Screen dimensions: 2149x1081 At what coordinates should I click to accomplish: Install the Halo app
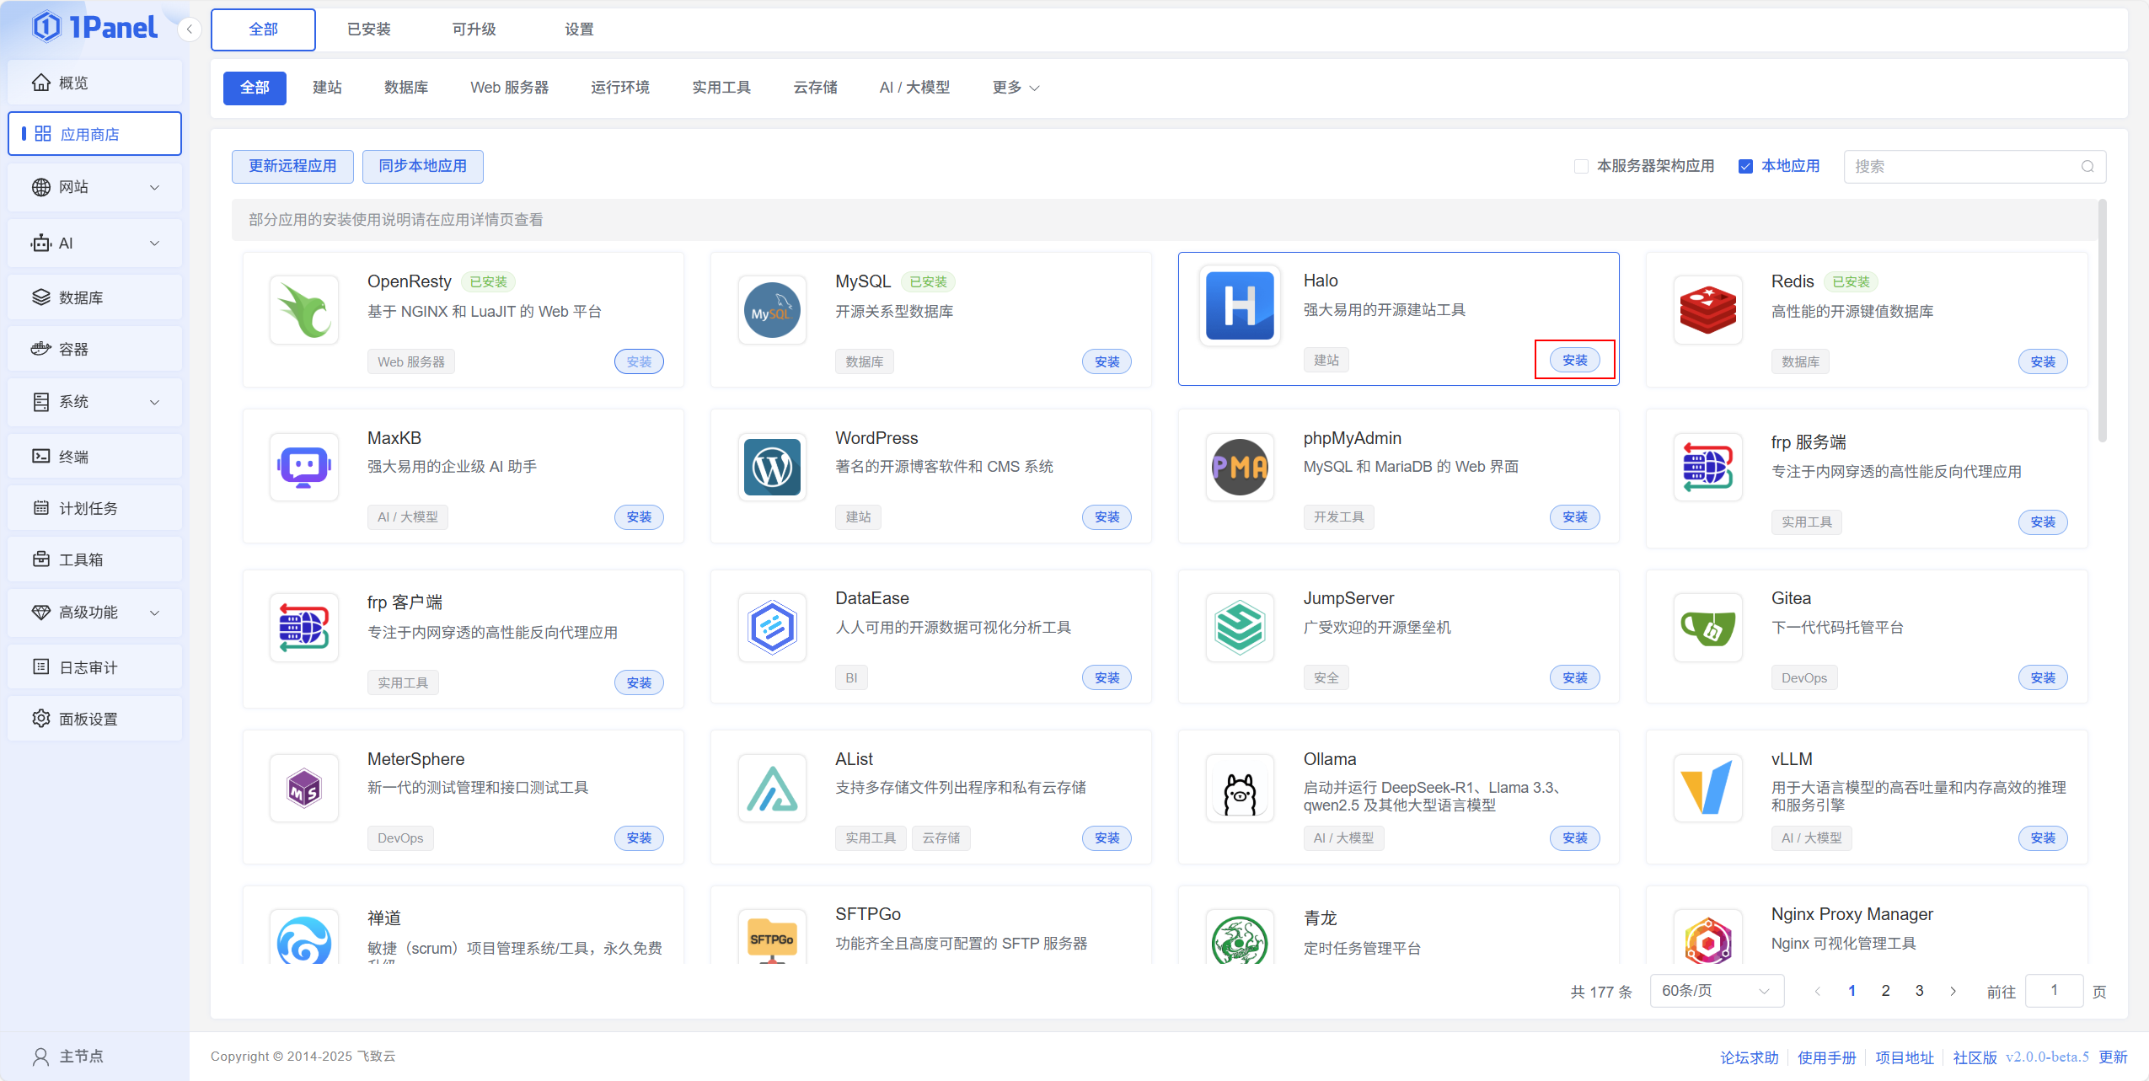click(1575, 361)
